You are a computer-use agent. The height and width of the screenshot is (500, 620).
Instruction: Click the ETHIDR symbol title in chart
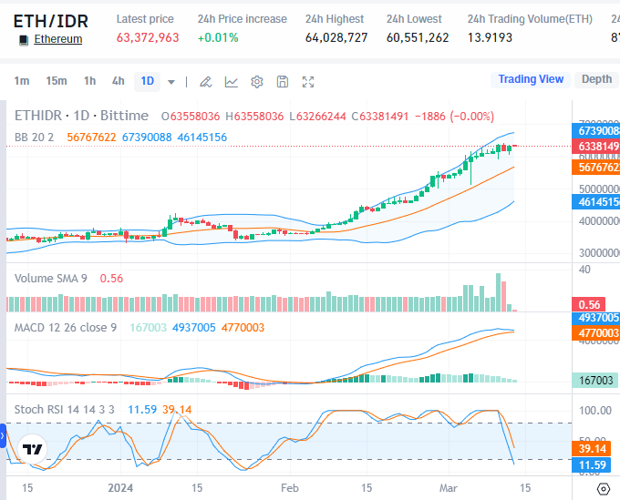[x=80, y=116]
